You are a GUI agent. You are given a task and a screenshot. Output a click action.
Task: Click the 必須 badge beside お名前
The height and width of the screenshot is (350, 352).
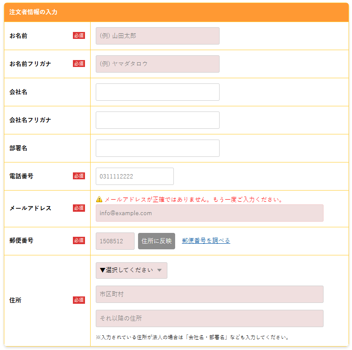79,36
